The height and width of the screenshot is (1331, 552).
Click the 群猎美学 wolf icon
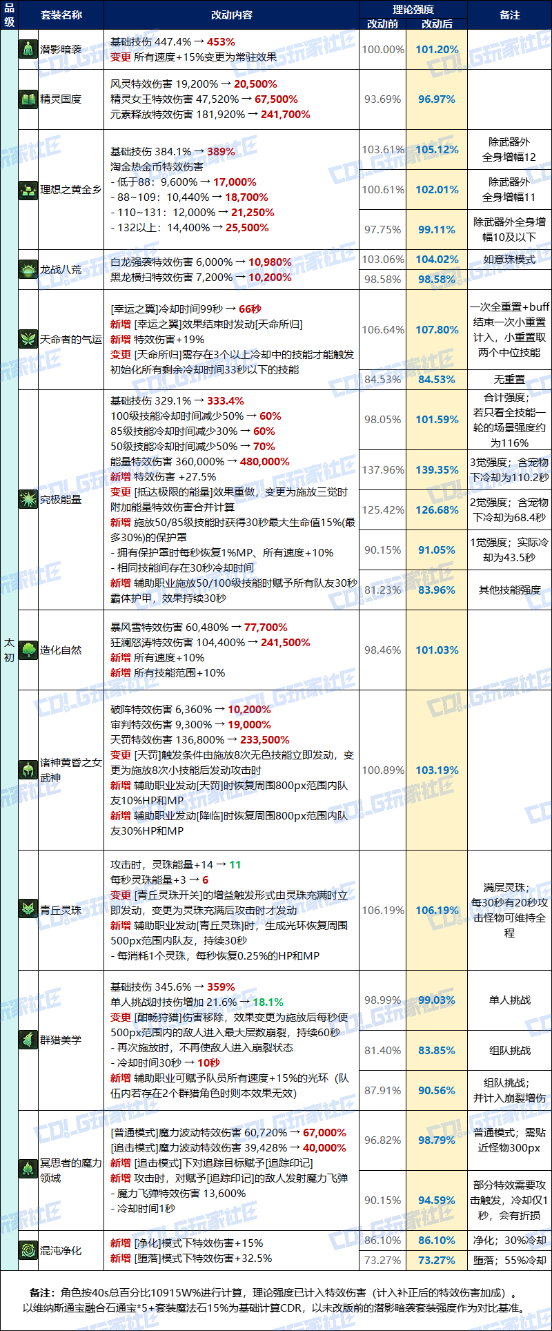pos(28,1040)
